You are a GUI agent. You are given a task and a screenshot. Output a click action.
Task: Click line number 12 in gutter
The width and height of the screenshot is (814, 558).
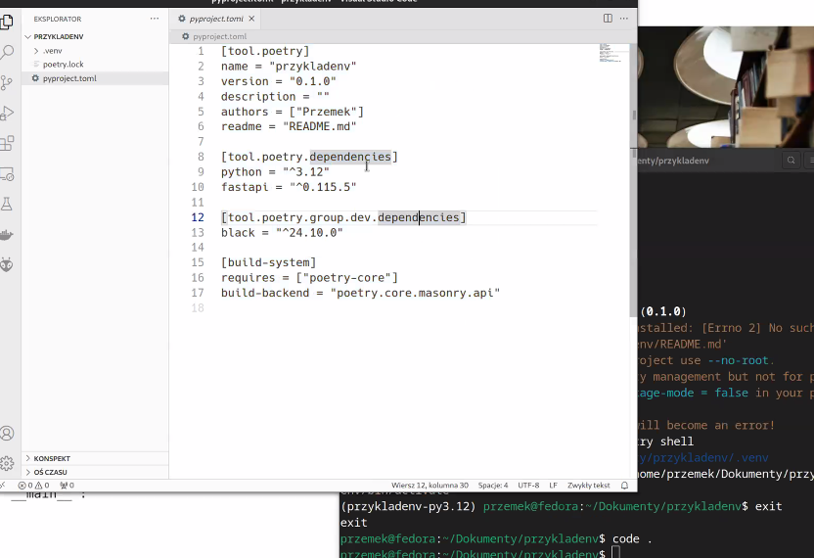[198, 217]
